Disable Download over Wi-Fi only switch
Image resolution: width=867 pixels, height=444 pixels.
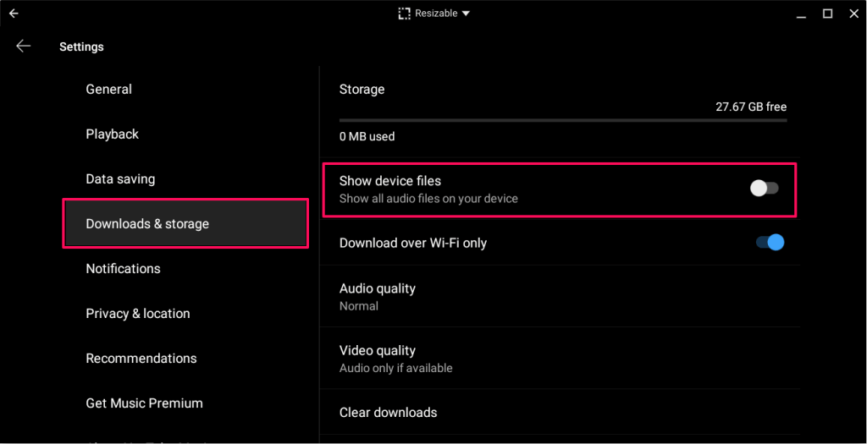[770, 243]
